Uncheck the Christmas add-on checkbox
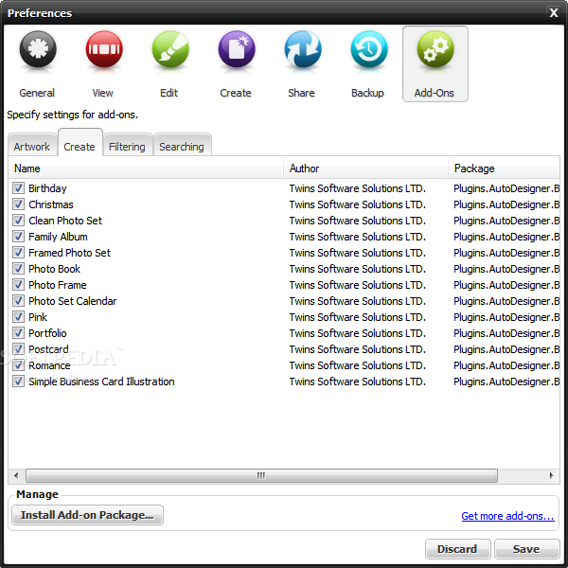Screen dimensions: 568x568 tap(18, 204)
